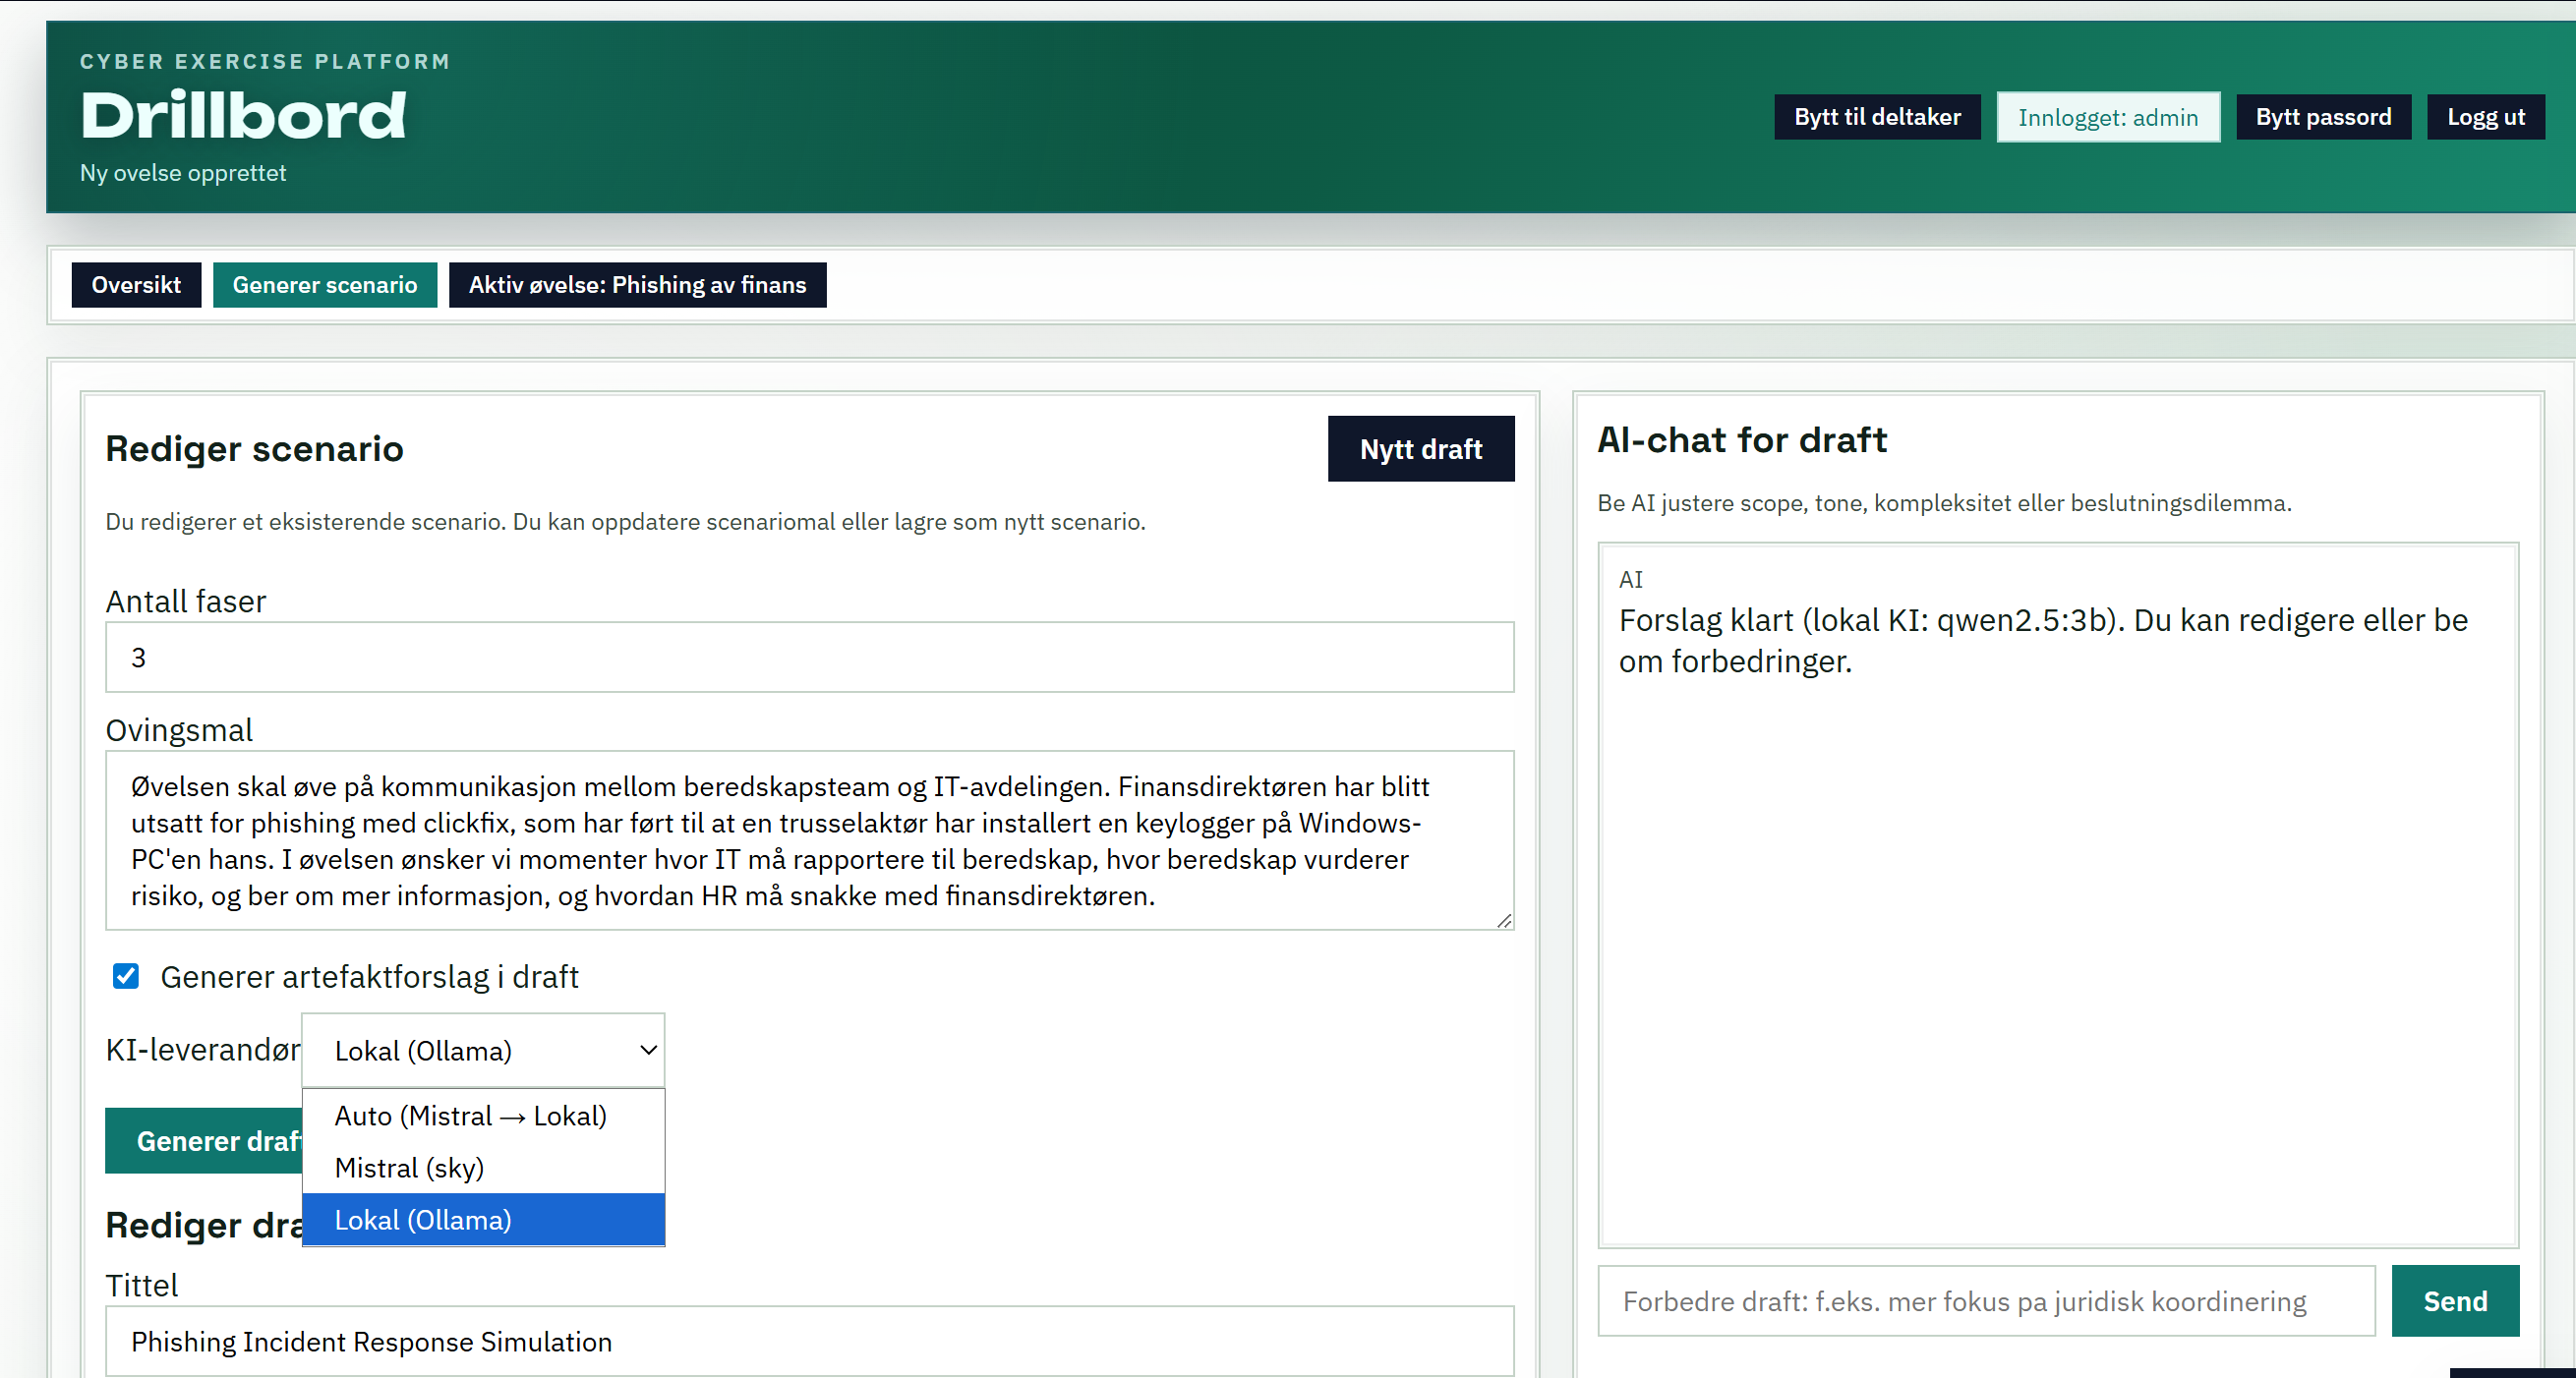Click the Nytt draft button
The width and height of the screenshot is (2576, 1378).
click(x=1420, y=449)
